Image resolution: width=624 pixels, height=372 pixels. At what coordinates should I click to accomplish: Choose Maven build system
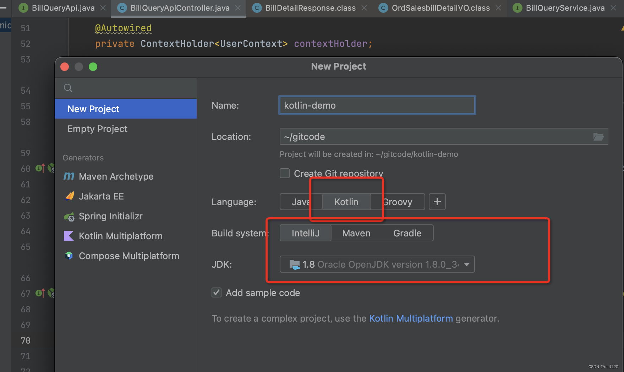point(356,233)
